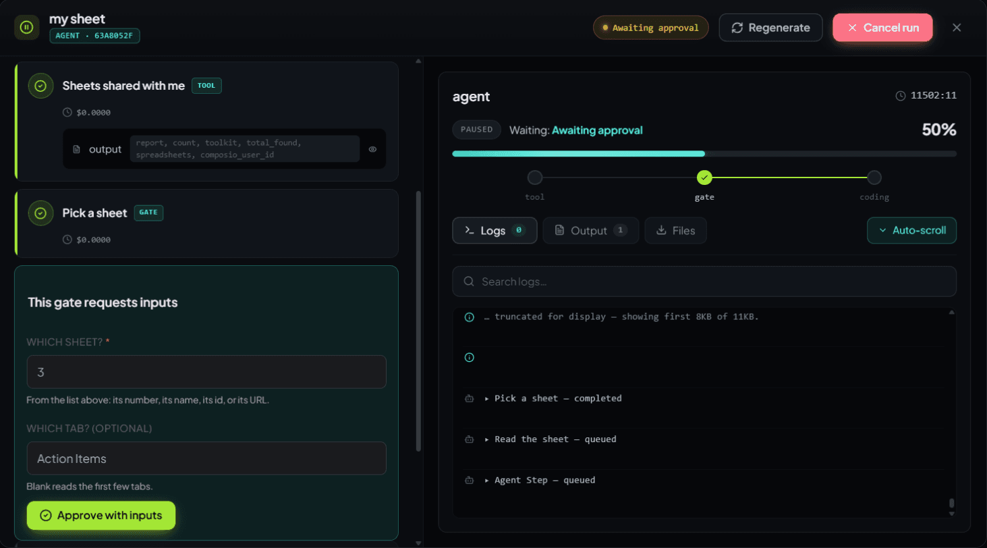Click the left panel scrollbar
This screenshot has height=548, width=987.
418,321
